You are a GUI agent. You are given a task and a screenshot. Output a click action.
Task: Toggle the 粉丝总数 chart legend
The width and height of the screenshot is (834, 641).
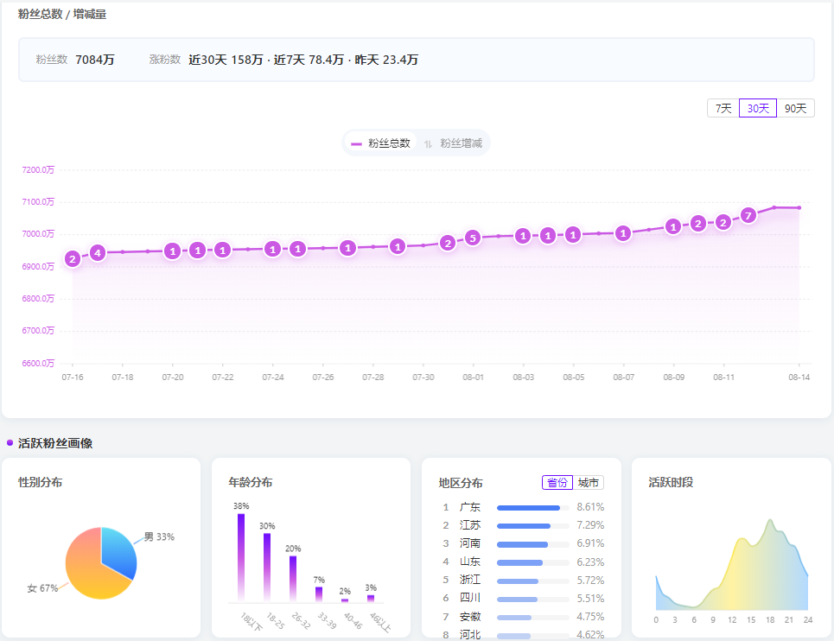click(381, 143)
